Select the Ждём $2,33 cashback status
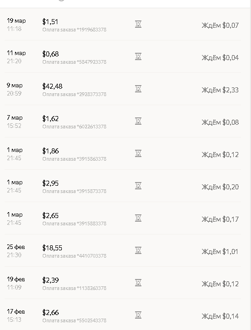251x330 pixels. point(220,90)
